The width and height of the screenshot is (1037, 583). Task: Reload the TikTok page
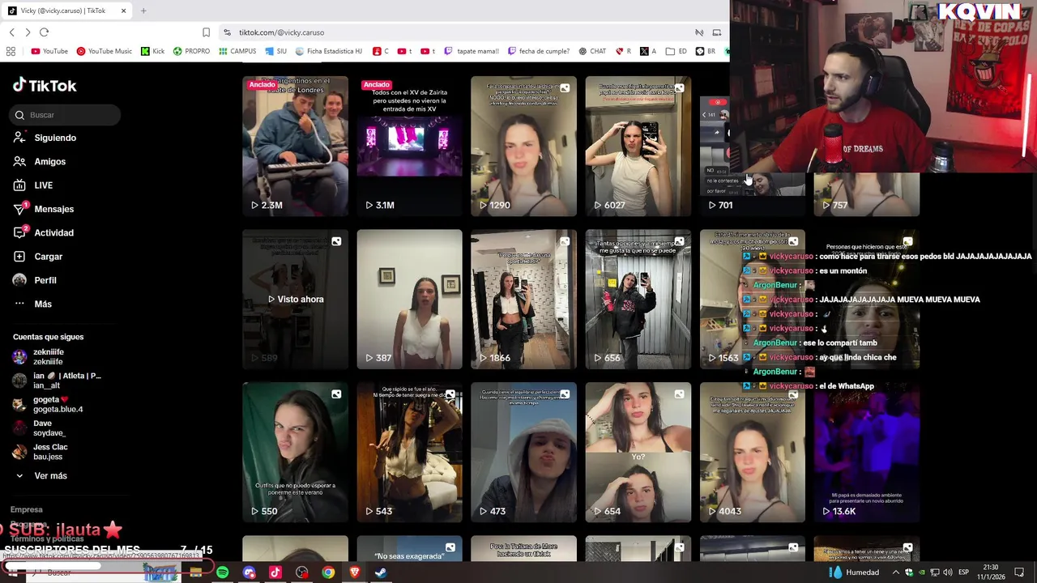pyautogui.click(x=44, y=32)
